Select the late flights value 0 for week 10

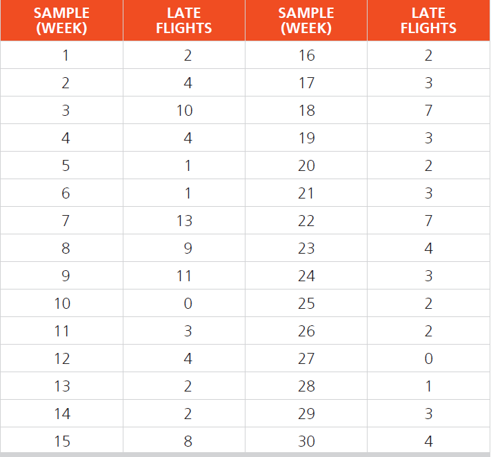[x=184, y=303]
